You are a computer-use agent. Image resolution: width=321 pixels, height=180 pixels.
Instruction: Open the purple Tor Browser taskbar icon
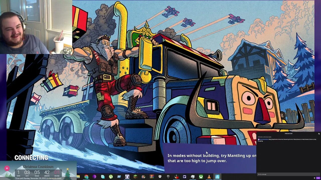(94, 177)
